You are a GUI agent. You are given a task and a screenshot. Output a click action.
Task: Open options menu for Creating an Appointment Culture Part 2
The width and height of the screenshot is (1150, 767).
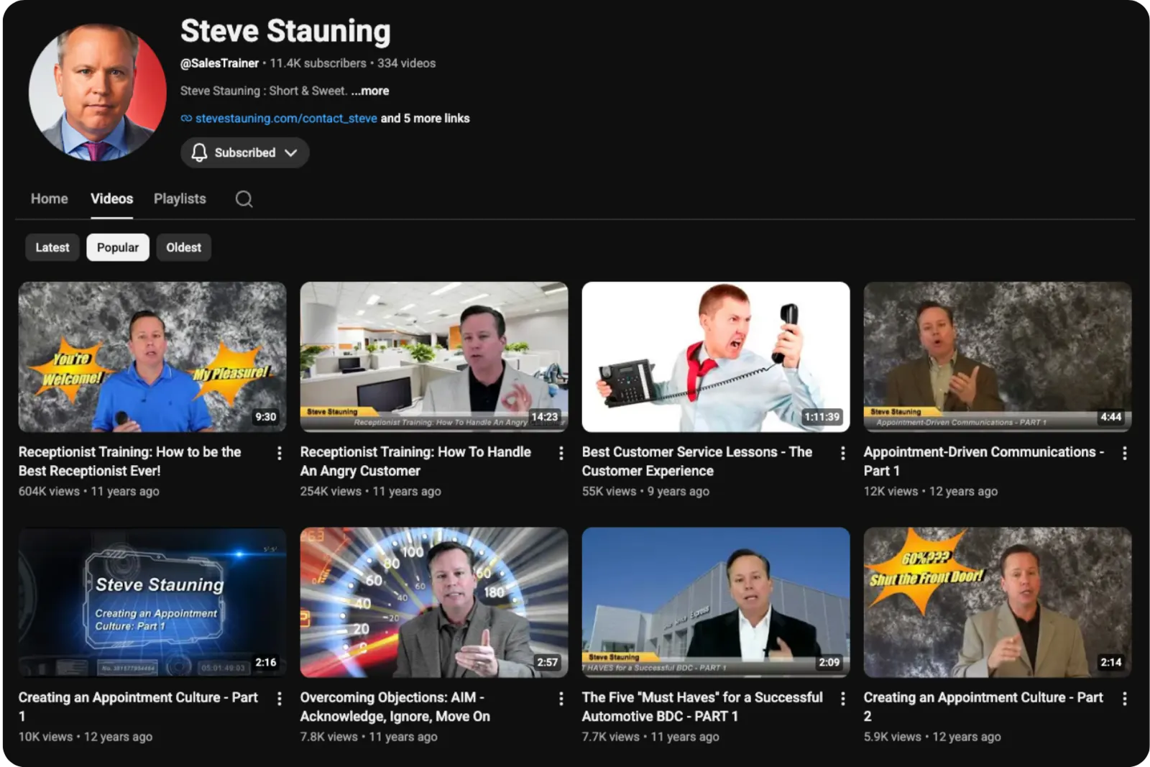coord(1125,699)
